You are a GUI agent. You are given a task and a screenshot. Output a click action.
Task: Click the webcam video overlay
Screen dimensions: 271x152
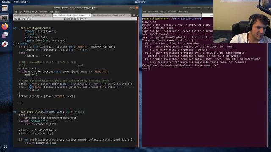click(242, 22)
